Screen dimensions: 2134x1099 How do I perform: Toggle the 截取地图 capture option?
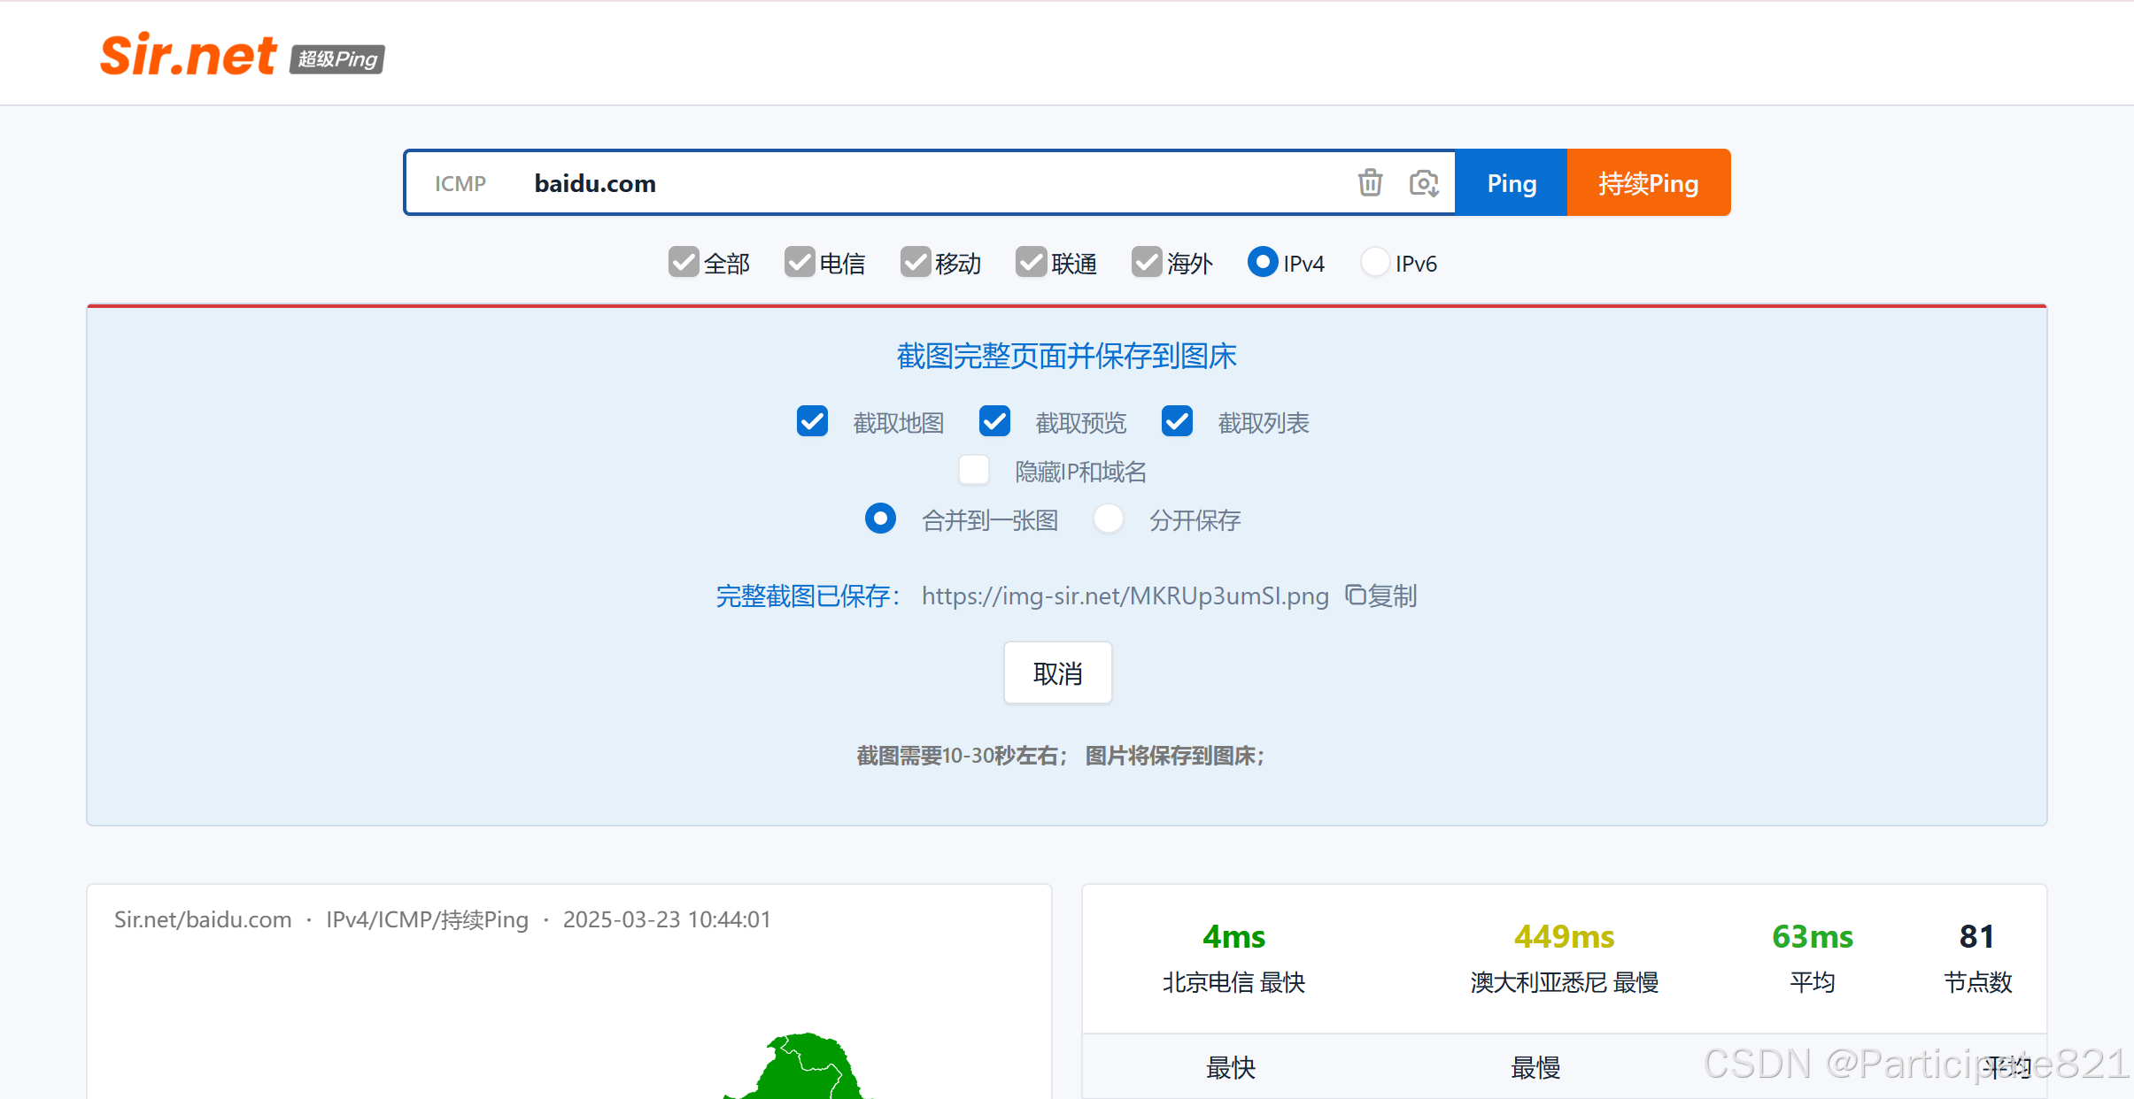(811, 421)
